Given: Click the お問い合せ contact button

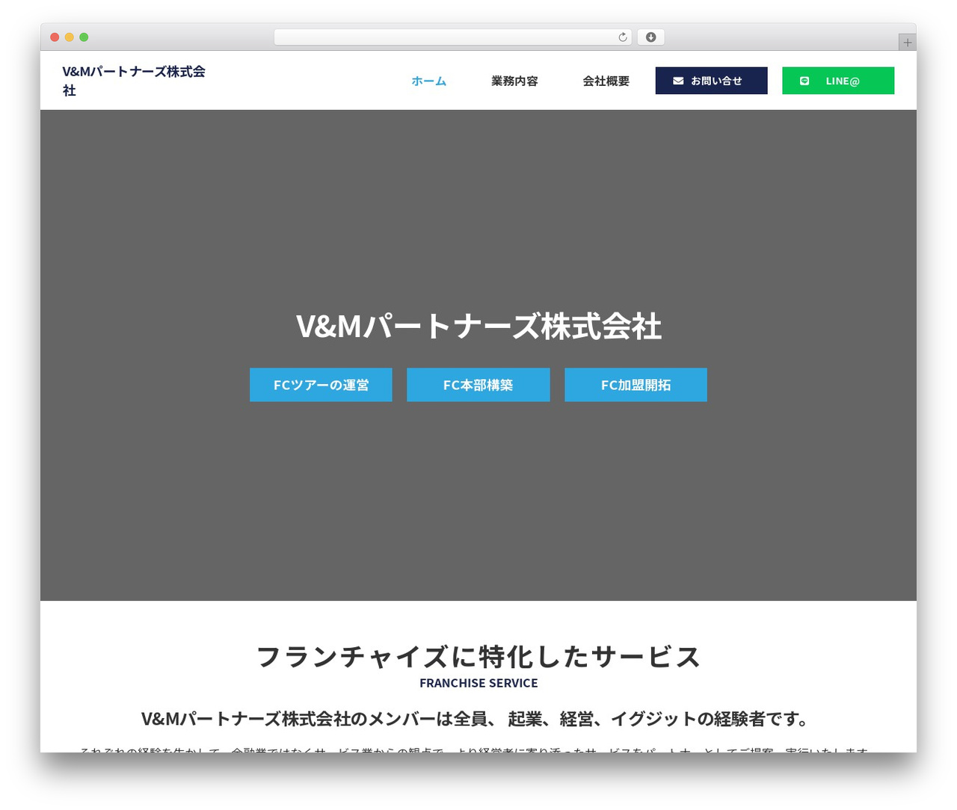Looking at the screenshot, I should [711, 81].
